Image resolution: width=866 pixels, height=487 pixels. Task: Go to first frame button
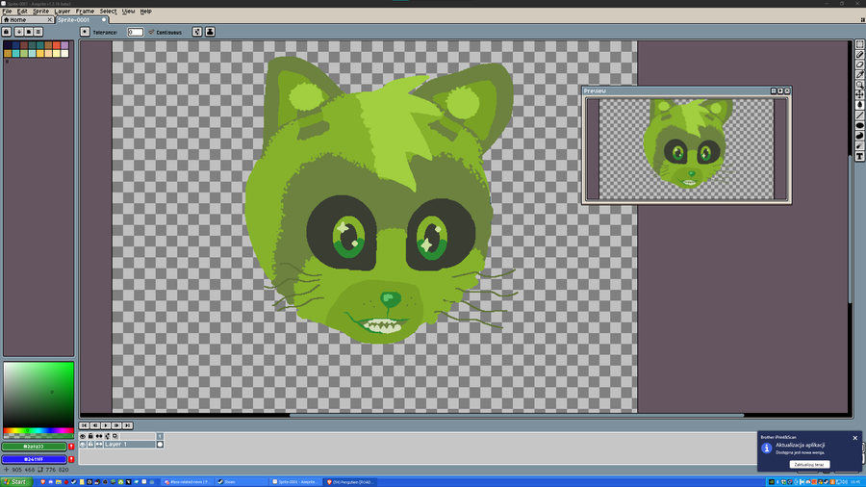pyautogui.click(x=84, y=425)
